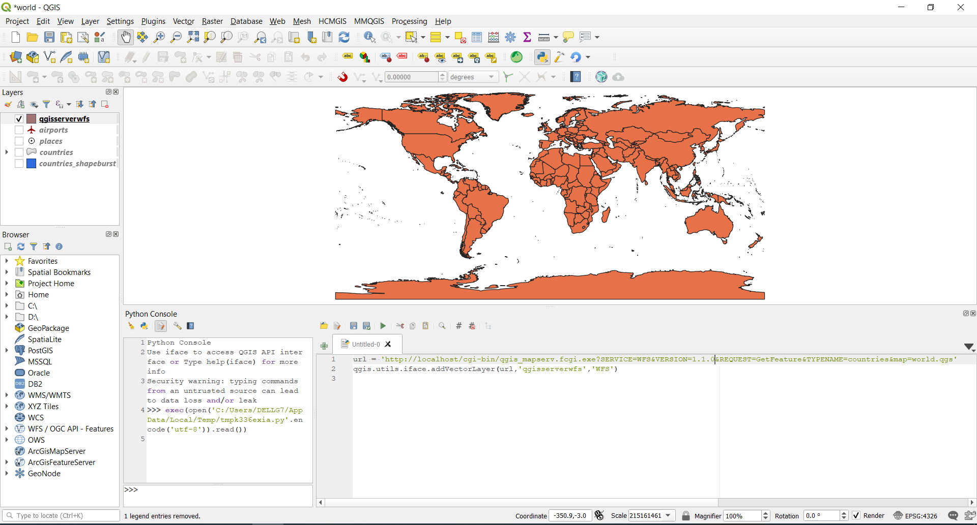
Task: Open the Messages log speech bubble icon
Action: click(953, 516)
